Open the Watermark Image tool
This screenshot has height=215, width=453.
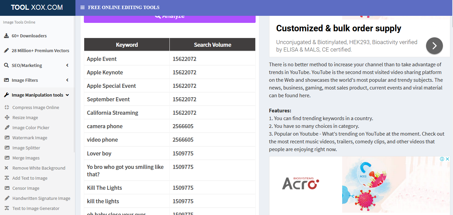(30, 138)
